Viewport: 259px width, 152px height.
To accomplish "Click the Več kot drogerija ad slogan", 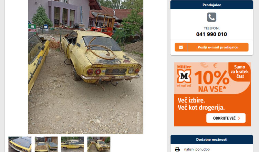I will coord(201,107).
